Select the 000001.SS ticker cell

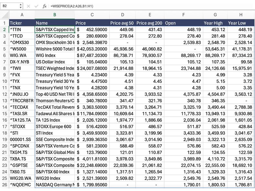pyautogui.click(x=22, y=140)
